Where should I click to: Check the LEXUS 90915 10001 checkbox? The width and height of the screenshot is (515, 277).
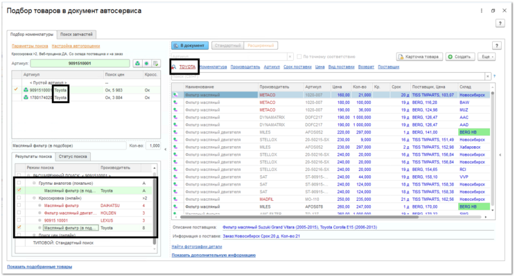pyautogui.click(x=19, y=220)
